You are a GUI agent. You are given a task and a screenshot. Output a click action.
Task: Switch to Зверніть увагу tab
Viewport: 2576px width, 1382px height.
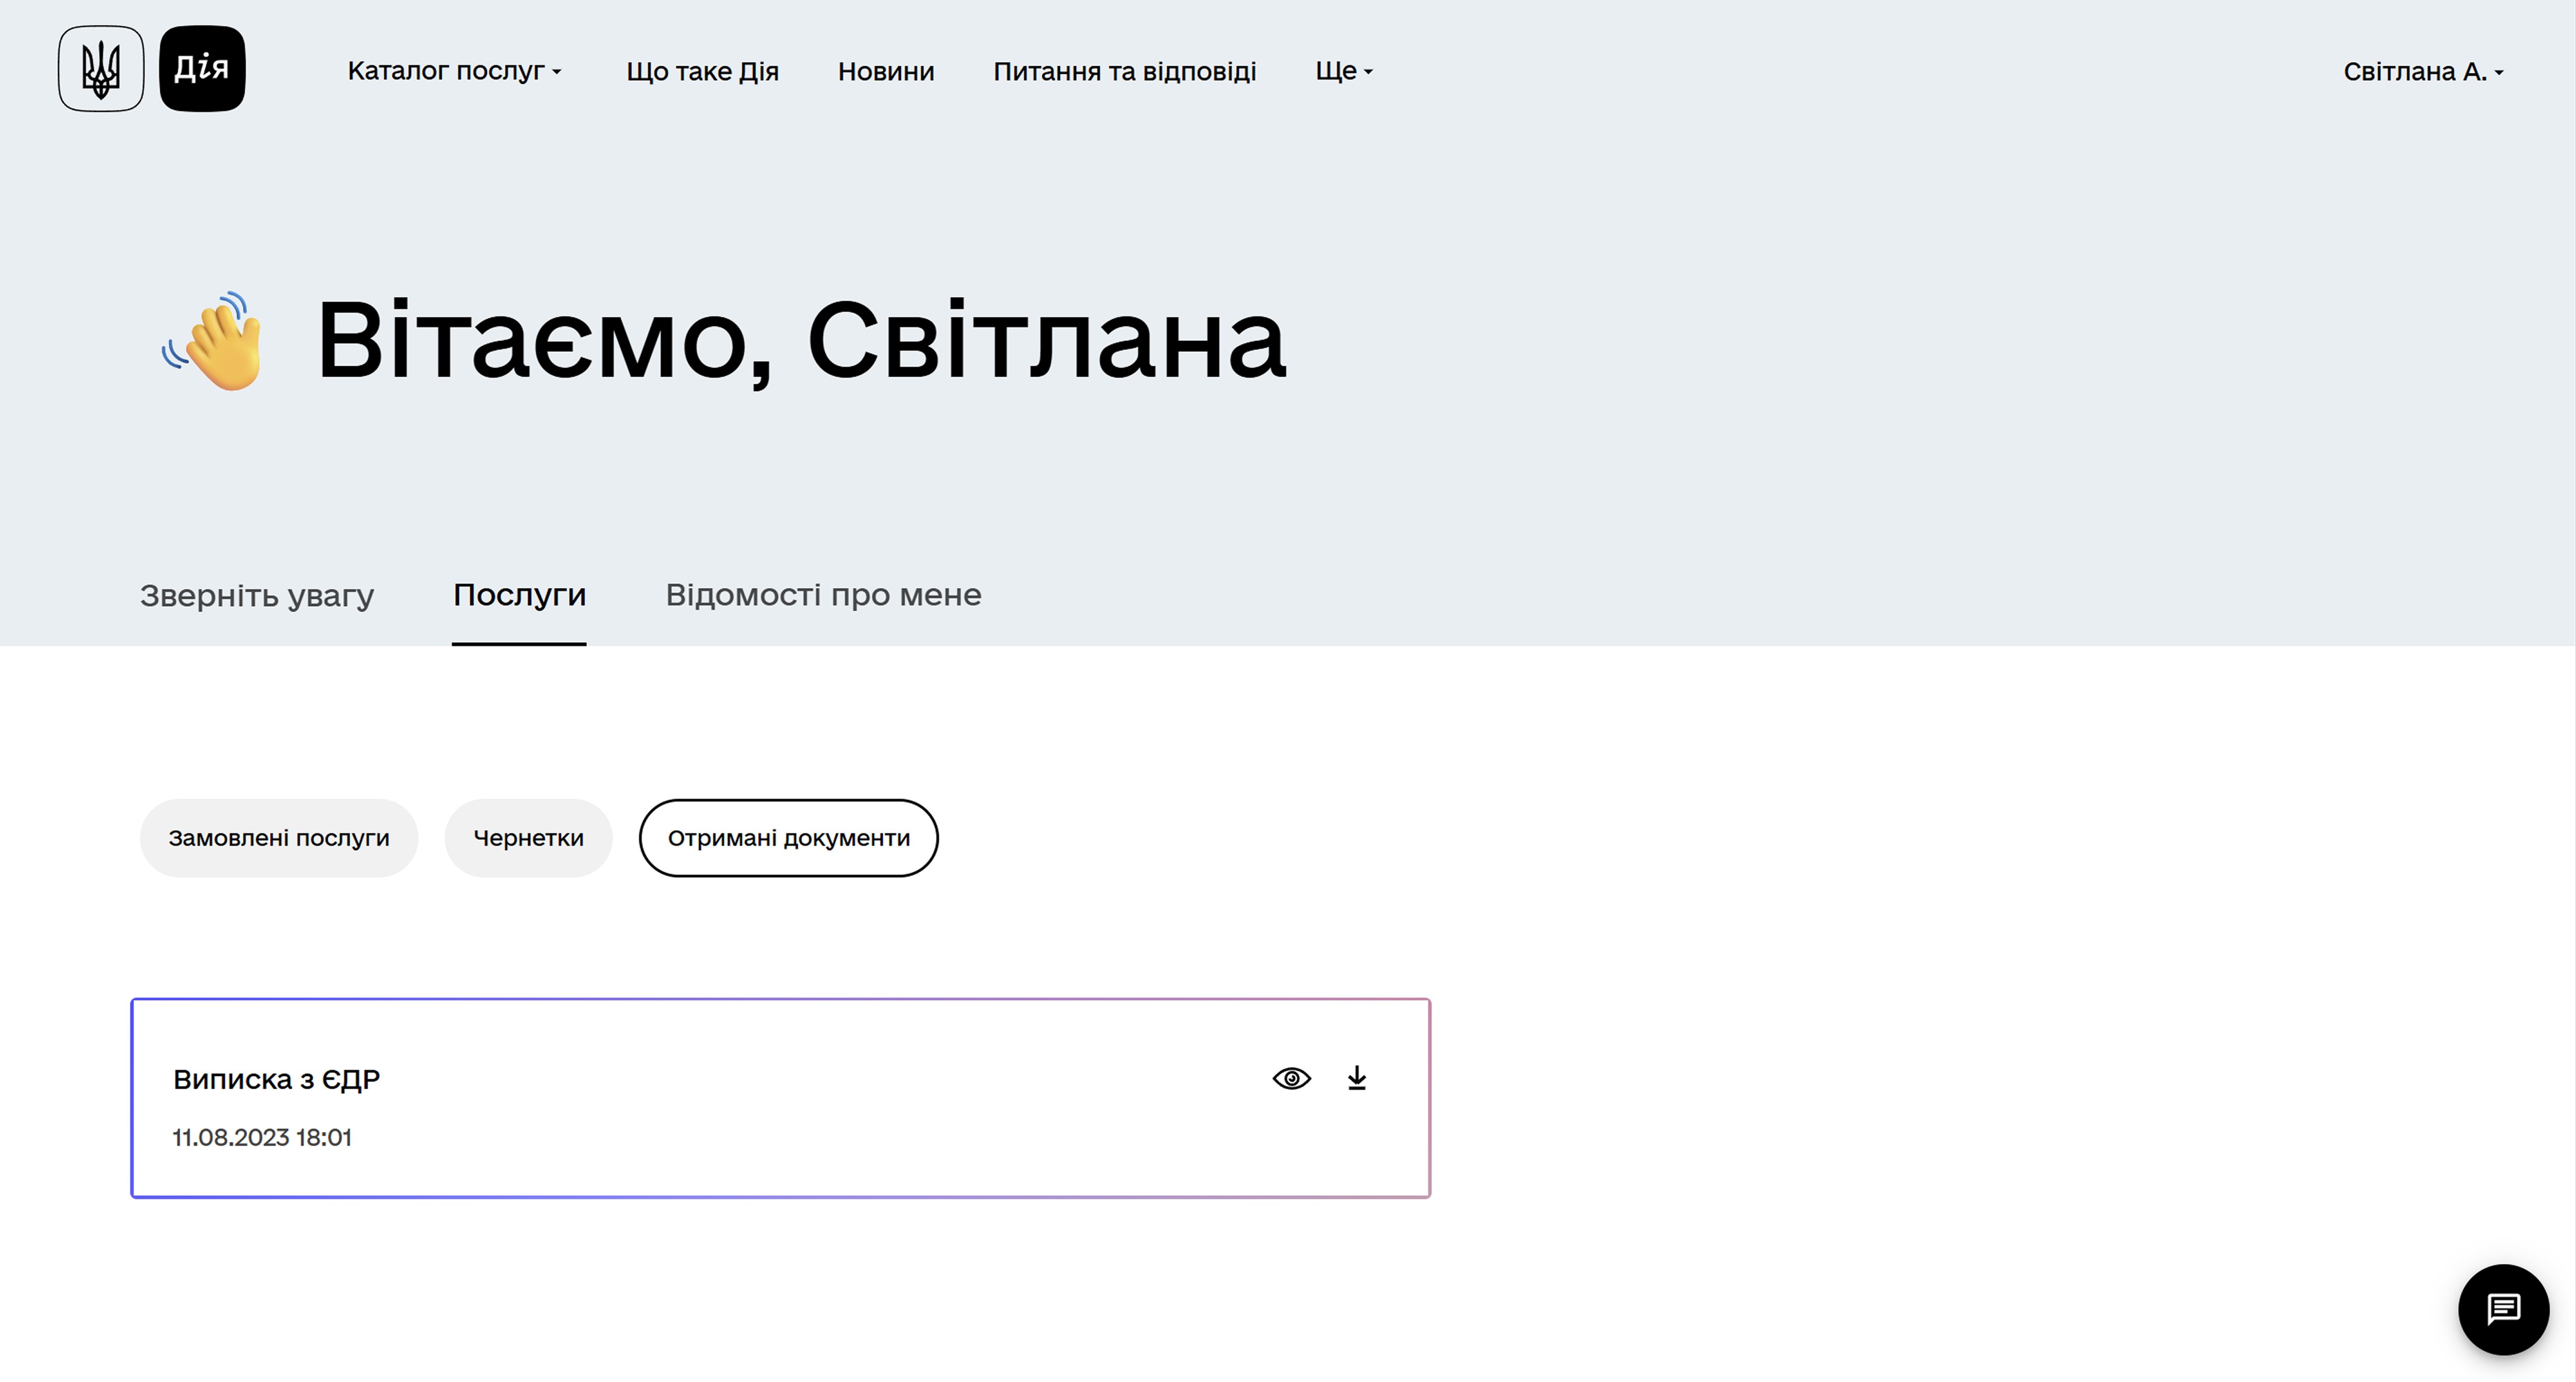257,595
